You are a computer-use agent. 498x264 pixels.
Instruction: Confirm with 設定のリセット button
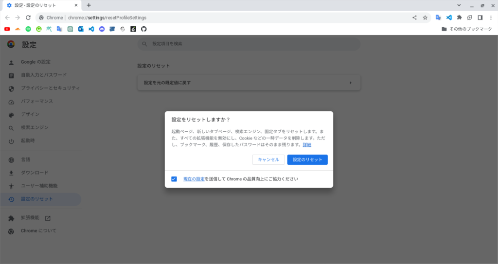point(307,159)
